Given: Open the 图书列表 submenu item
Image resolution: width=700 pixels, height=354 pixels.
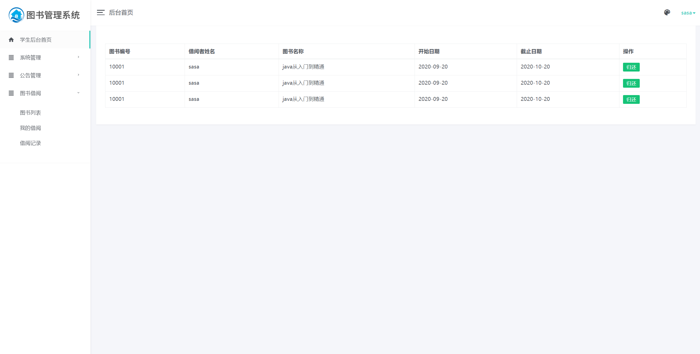Looking at the screenshot, I should coord(30,113).
